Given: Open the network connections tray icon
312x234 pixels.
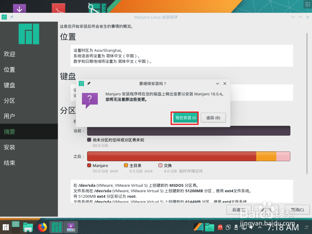Looking at the screenshot, I should [x=244, y=227].
